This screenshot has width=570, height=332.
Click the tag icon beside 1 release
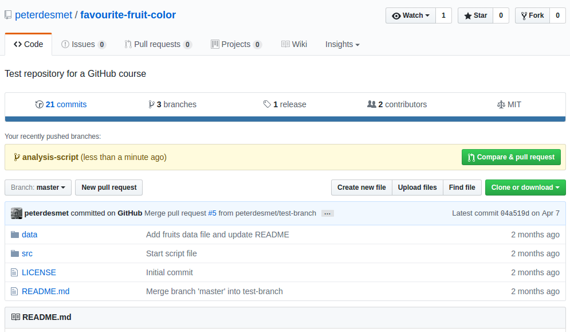click(x=267, y=104)
